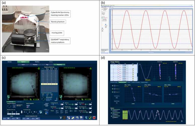Toggle the Marker 2 checkbox in Markers section

pos(113,114)
